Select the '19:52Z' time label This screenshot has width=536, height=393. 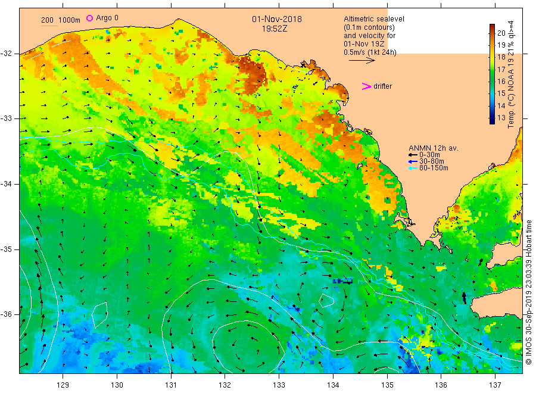click(275, 29)
